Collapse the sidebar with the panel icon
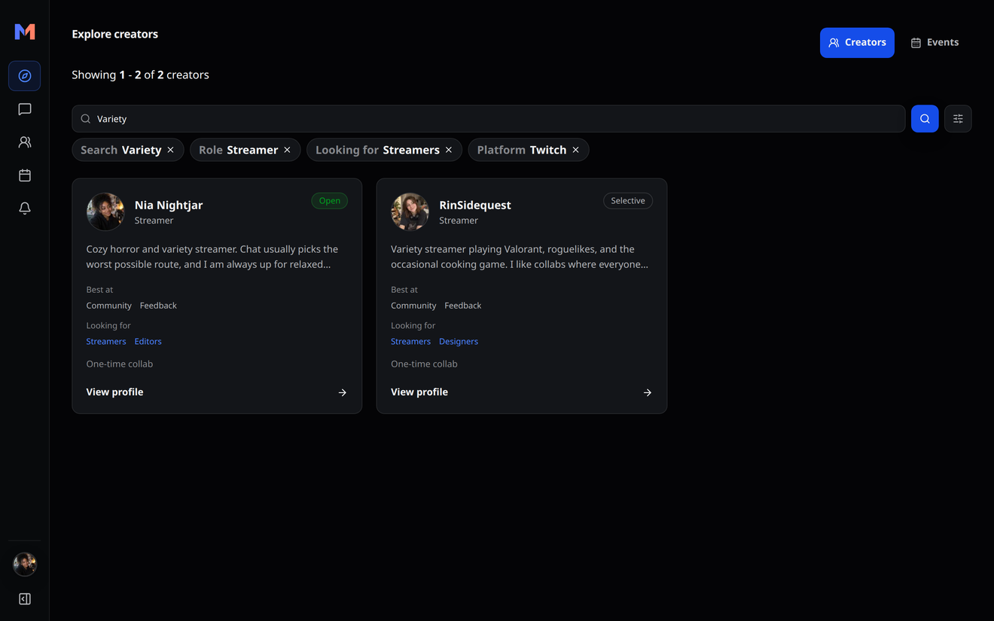 [25, 599]
